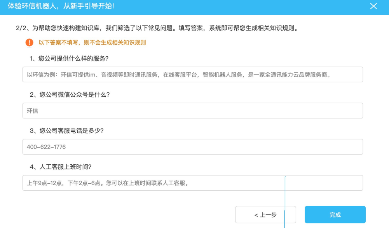389x228 pixels.
Task: Click the sentence 填写答案，系统即可帮您生成相关知识规则
Action: (238, 28)
